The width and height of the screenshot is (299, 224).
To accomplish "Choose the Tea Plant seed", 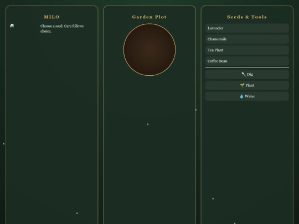I will [x=247, y=50].
